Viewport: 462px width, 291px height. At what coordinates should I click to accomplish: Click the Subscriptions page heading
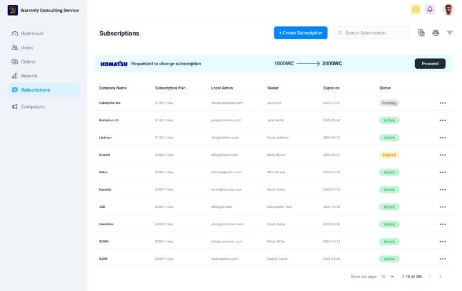[x=120, y=33]
